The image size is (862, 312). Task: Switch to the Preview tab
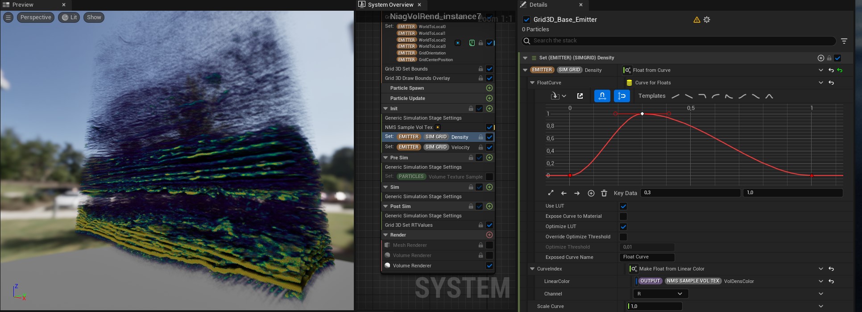[x=22, y=4]
